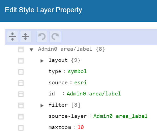Open context menu icon beside type row

21,72
